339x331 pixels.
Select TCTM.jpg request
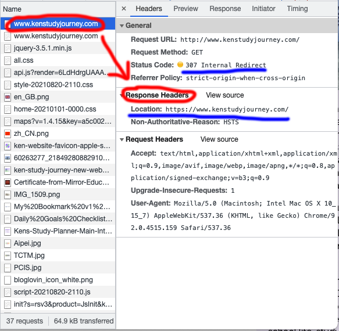[58, 256]
